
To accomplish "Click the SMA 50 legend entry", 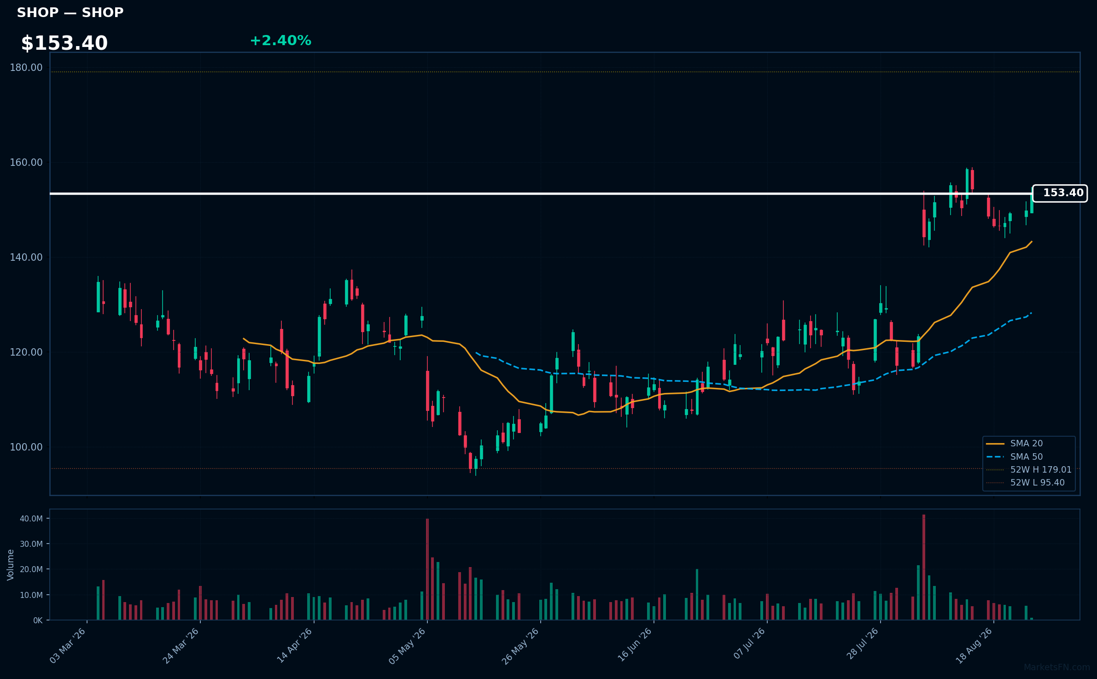I will click(x=1027, y=457).
